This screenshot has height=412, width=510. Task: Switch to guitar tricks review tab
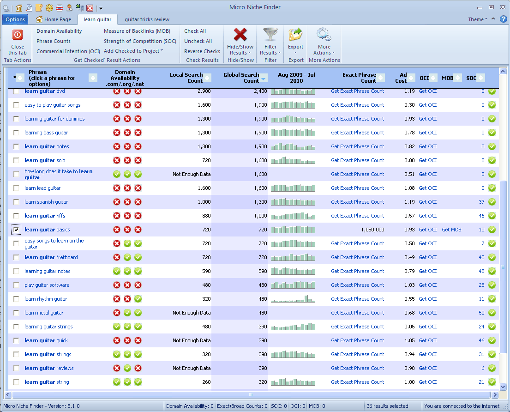[x=147, y=19]
